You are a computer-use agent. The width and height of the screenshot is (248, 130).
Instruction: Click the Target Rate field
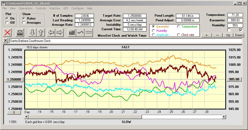(135, 16)
